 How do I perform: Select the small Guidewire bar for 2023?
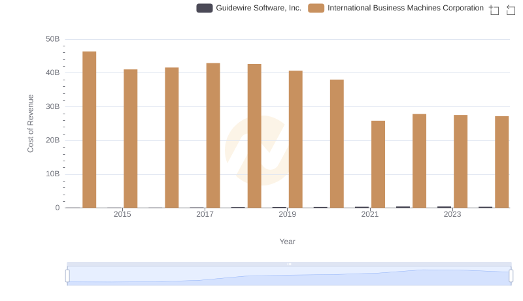[x=445, y=207]
